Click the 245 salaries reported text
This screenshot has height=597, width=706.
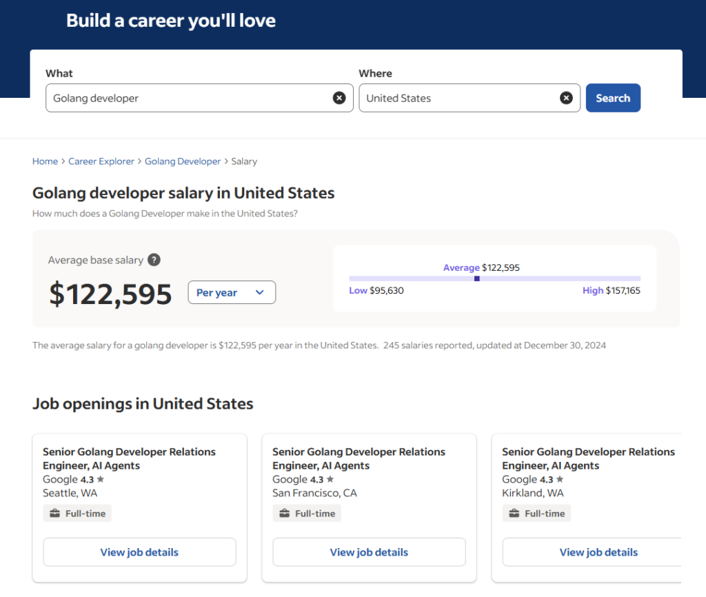pyautogui.click(x=427, y=345)
